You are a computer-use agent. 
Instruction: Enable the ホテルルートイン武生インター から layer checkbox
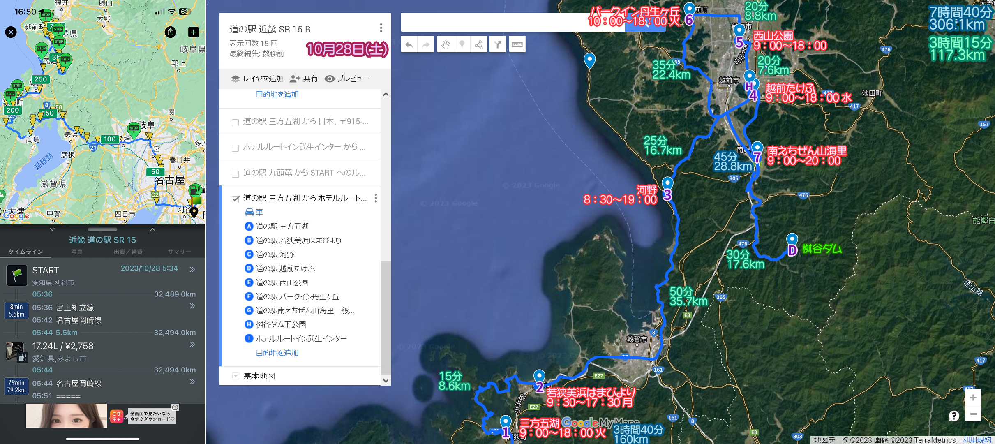click(x=235, y=148)
